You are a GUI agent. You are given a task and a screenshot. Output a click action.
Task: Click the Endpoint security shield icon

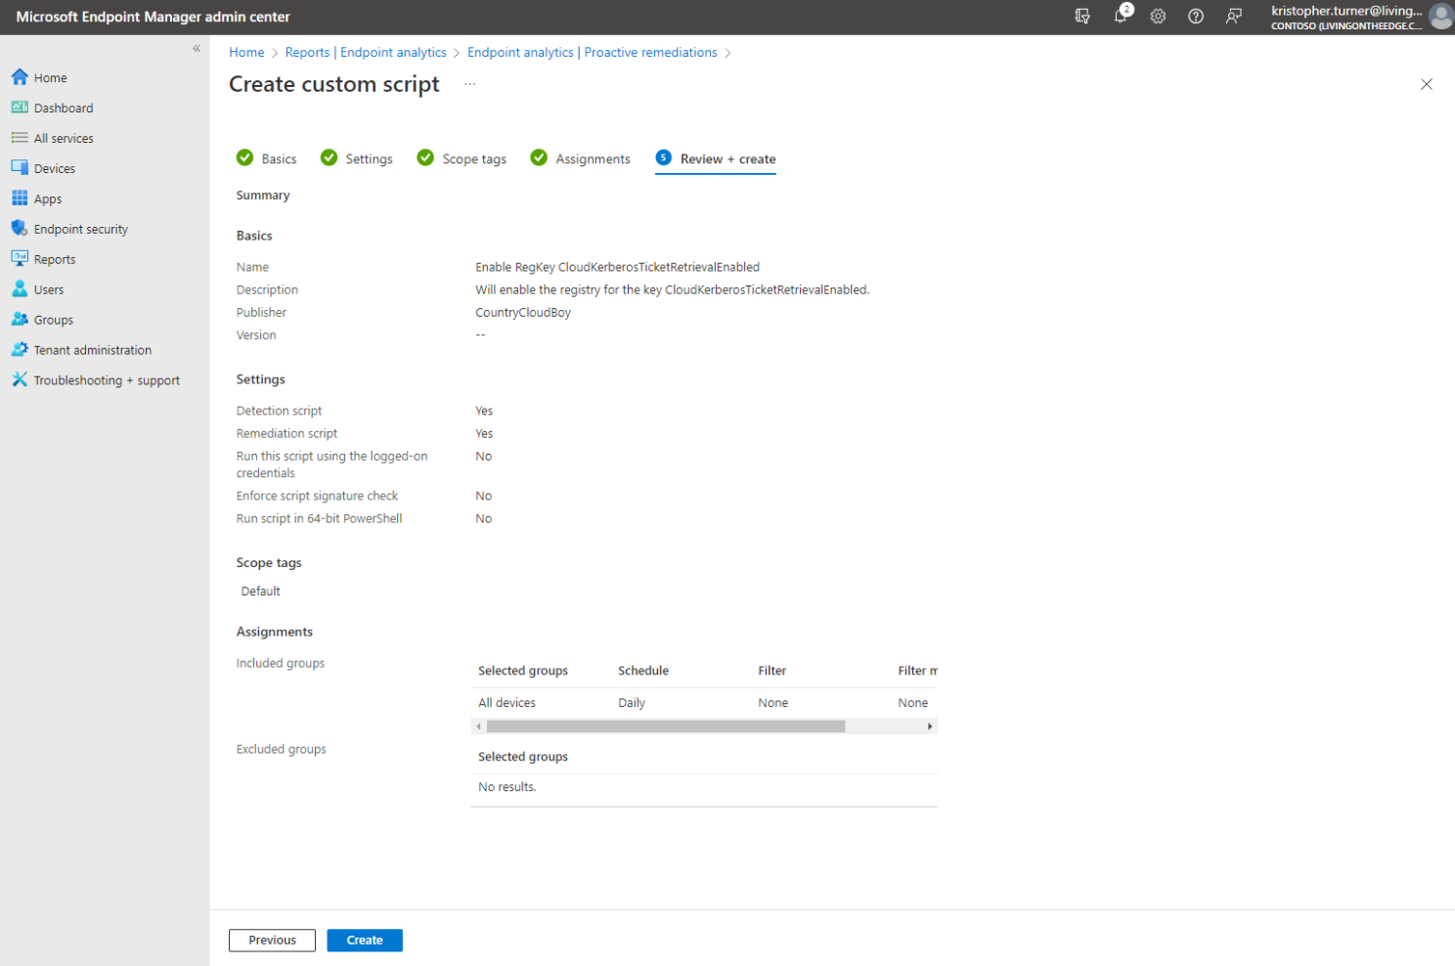tap(20, 229)
